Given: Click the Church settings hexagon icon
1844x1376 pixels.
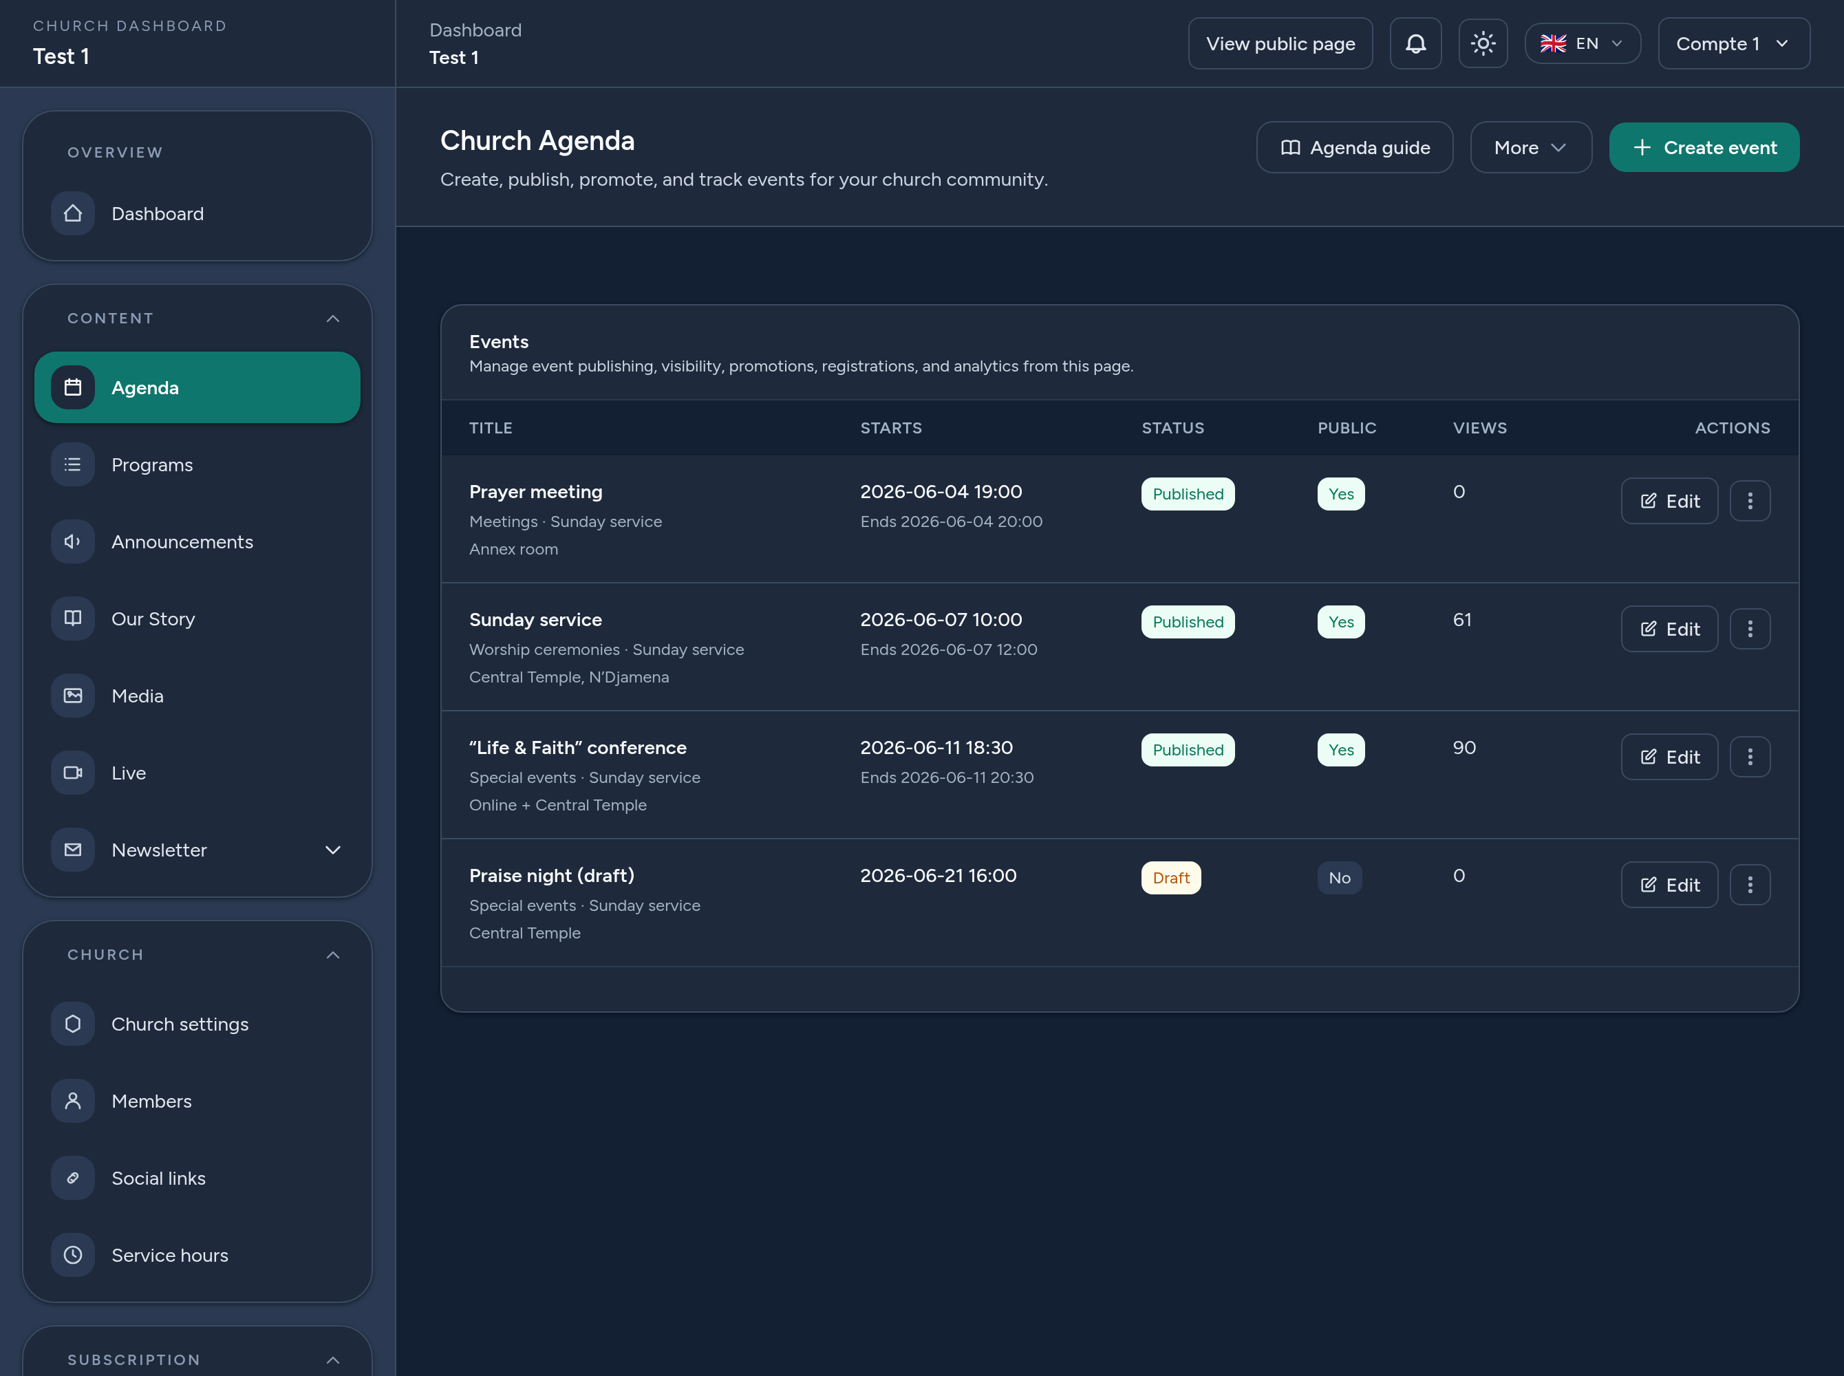Looking at the screenshot, I should tap(74, 1024).
